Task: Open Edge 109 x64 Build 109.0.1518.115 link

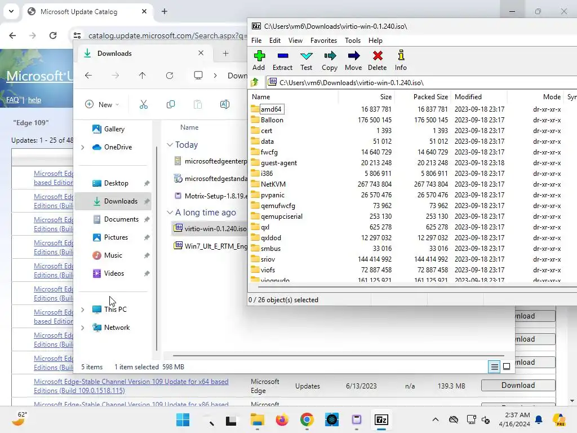Action: [x=131, y=386]
